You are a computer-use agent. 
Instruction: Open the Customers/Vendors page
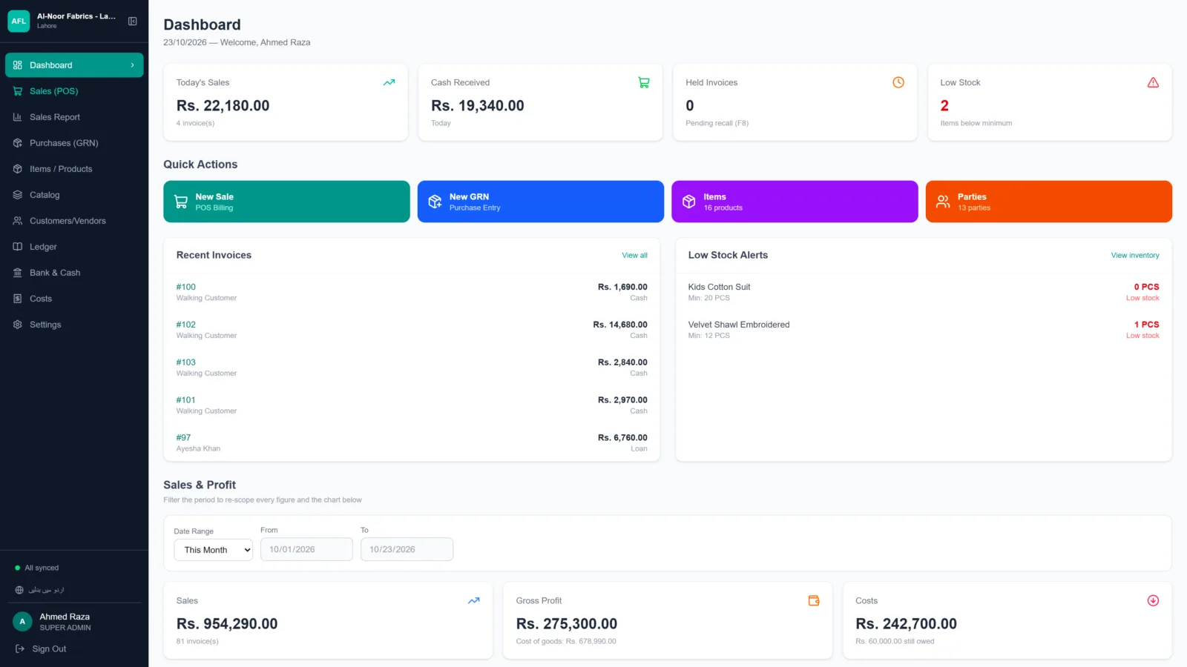pos(74,221)
